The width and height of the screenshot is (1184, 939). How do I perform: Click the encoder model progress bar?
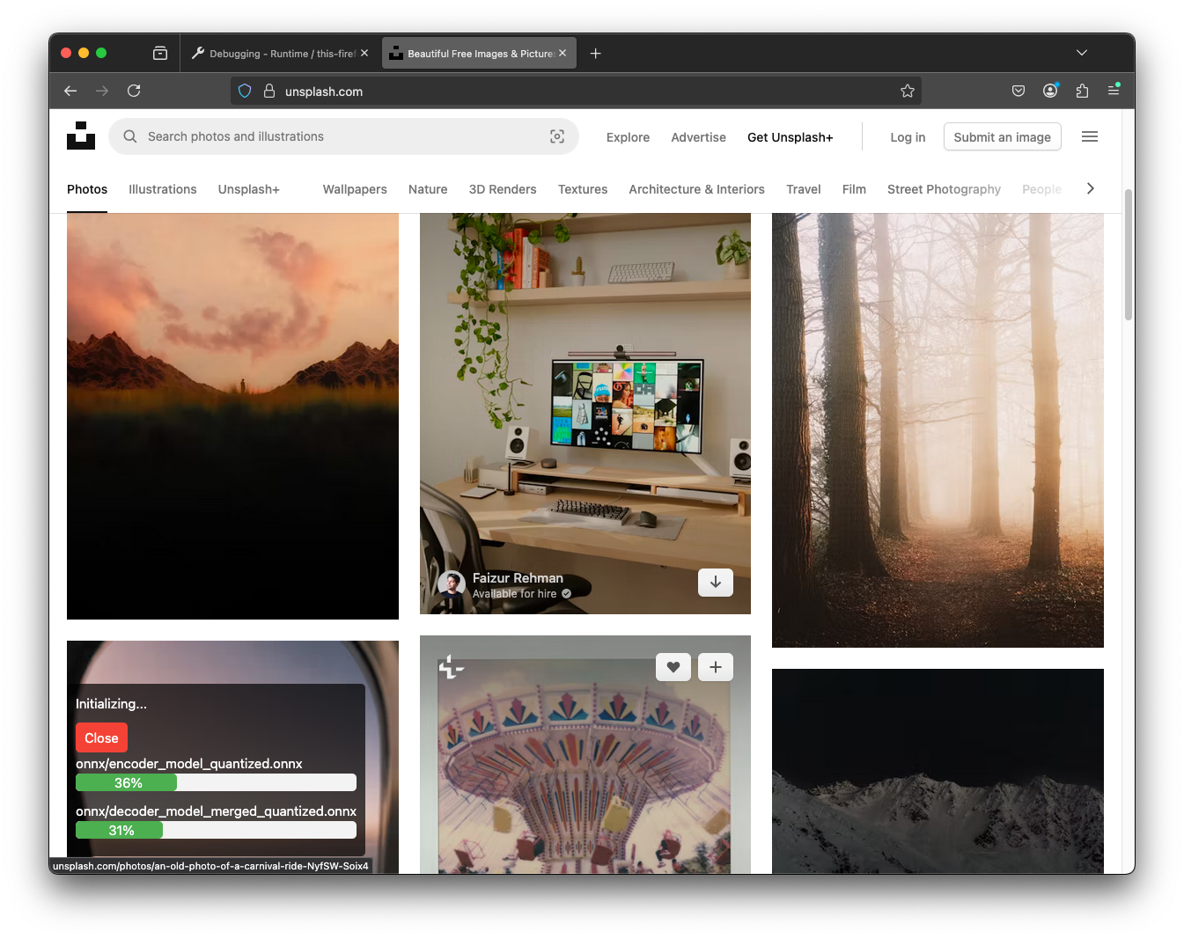coord(216,782)
